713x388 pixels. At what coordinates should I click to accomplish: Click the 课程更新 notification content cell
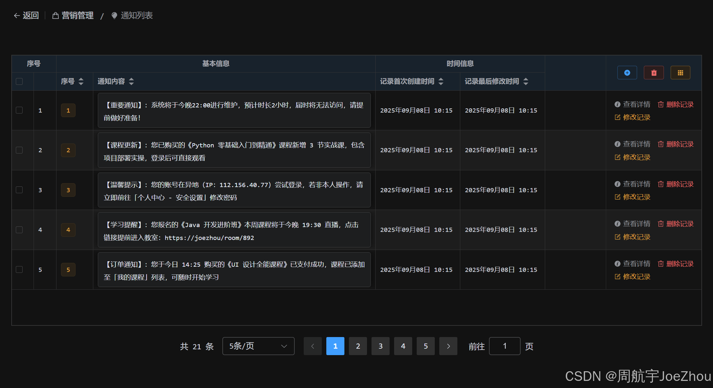[234, 150]
